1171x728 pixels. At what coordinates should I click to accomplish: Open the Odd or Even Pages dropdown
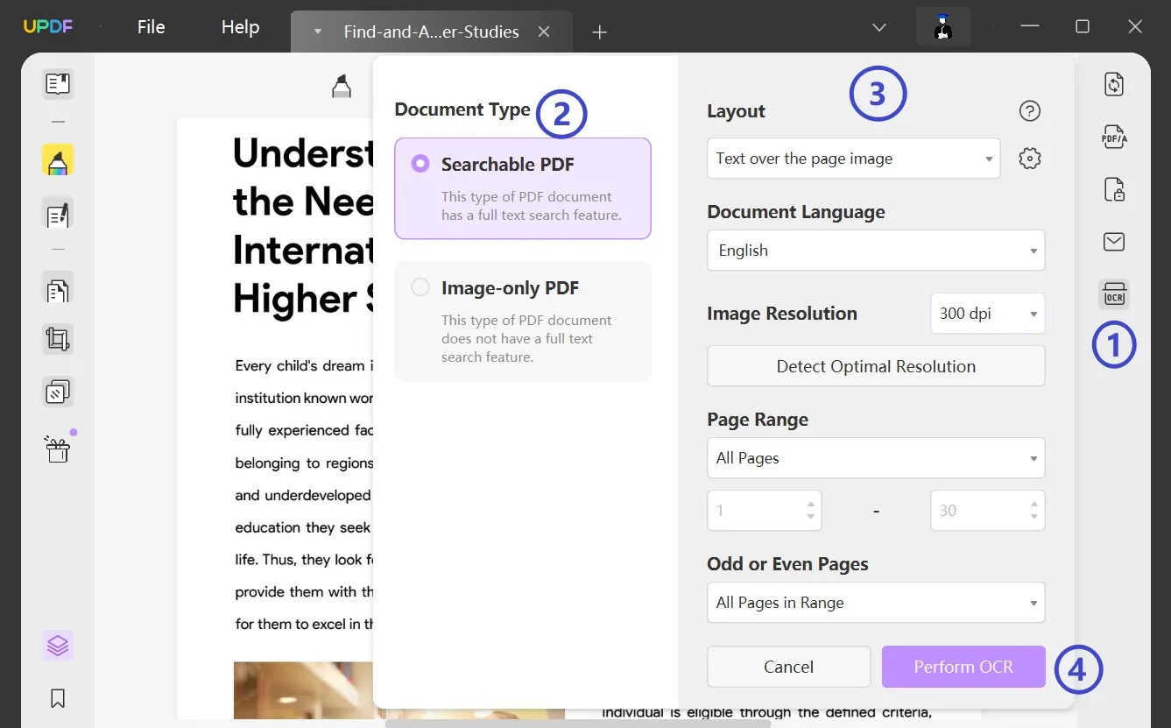point(875,603)
